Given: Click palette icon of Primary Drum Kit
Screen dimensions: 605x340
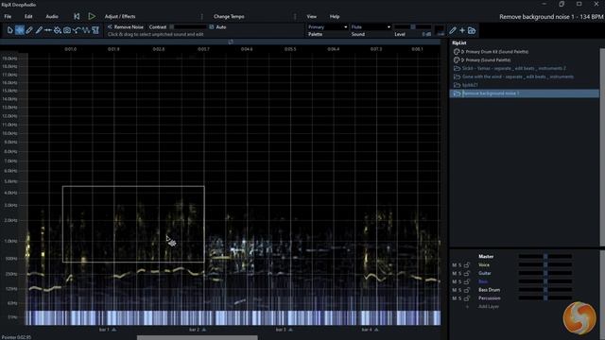Looking at the screenshot, I should click(x=457, y=52).
